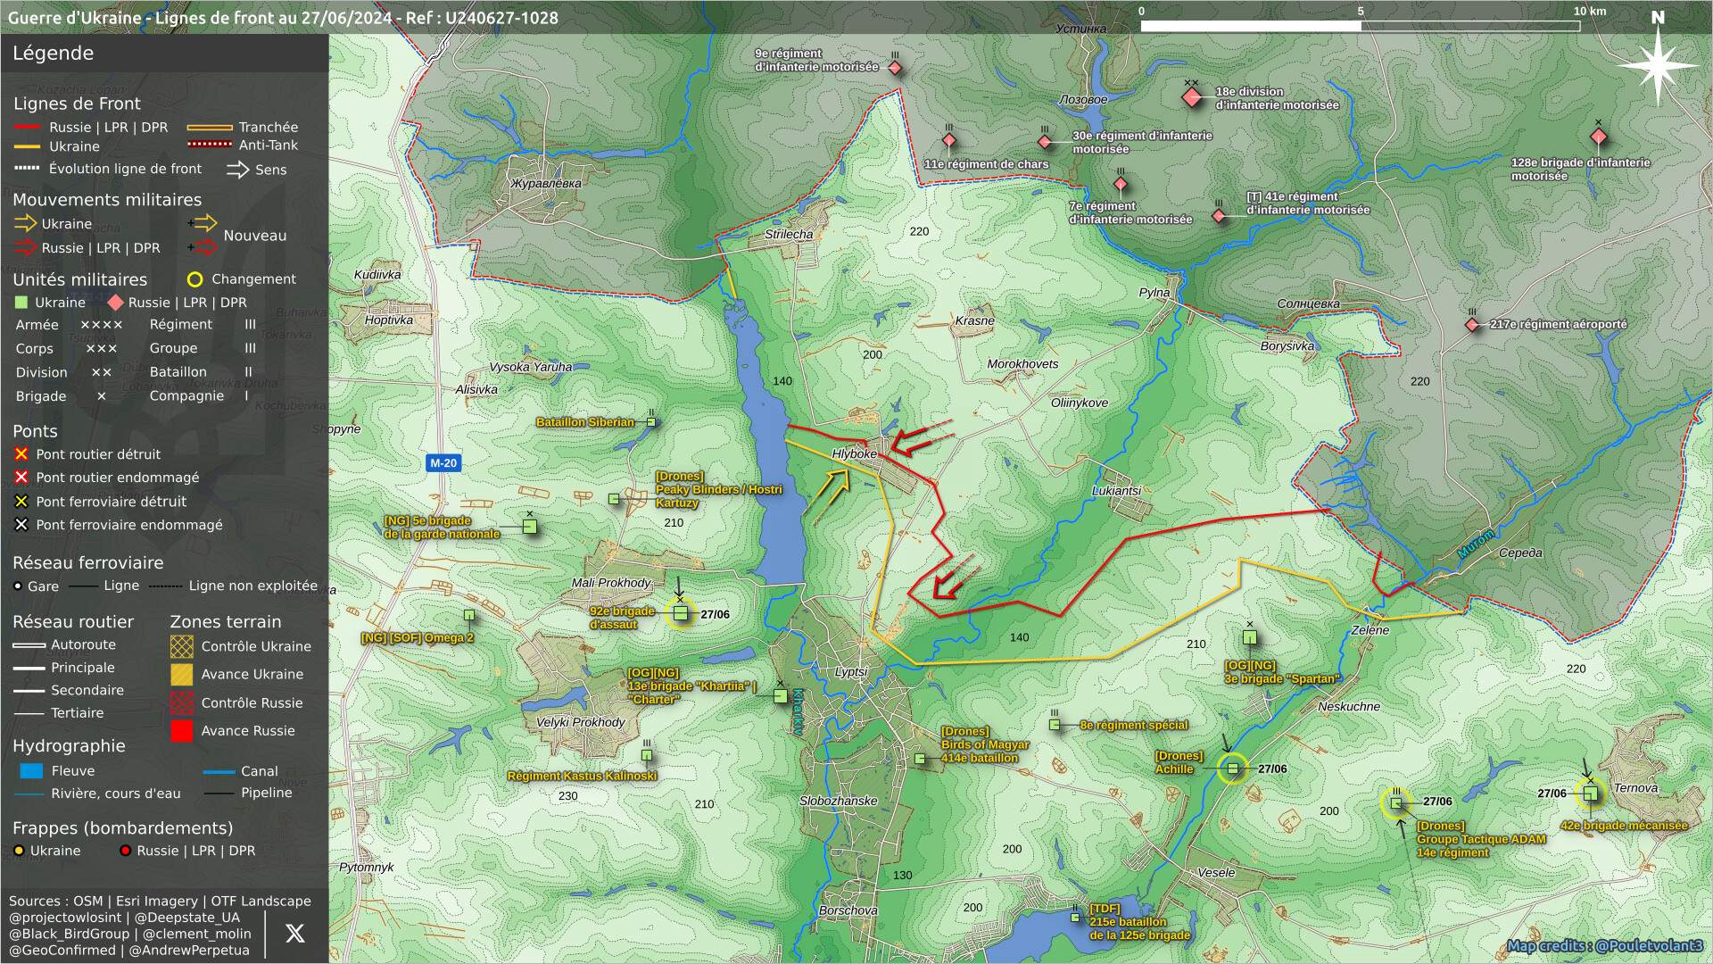
Task: Click the 3e brigade Spartan green square marker
Action: 1249,637
